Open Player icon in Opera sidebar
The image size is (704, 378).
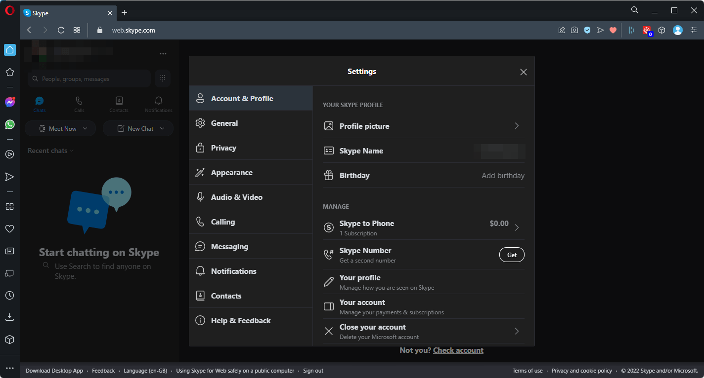point(10,154)
